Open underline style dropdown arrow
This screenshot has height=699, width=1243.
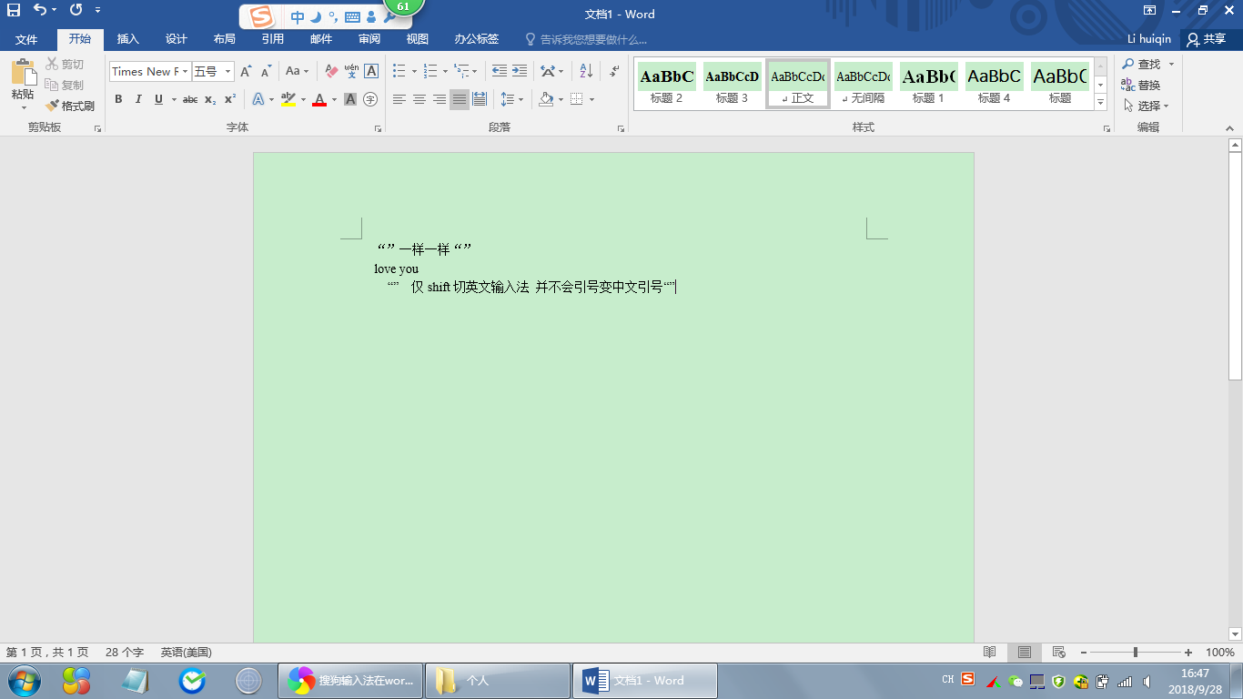coord(173,99)
